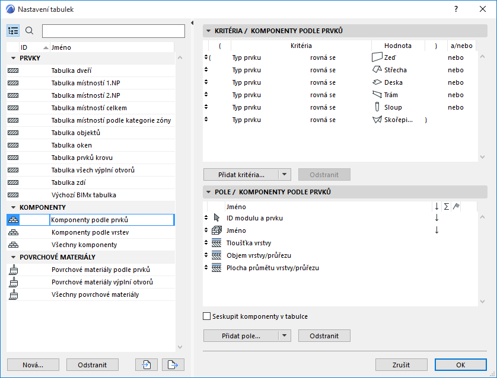This screenshot has width=497, height=378.
Task: Collapse the POVRCHOVÉ MATERIÁLY group
Action: tap(14, 257)
